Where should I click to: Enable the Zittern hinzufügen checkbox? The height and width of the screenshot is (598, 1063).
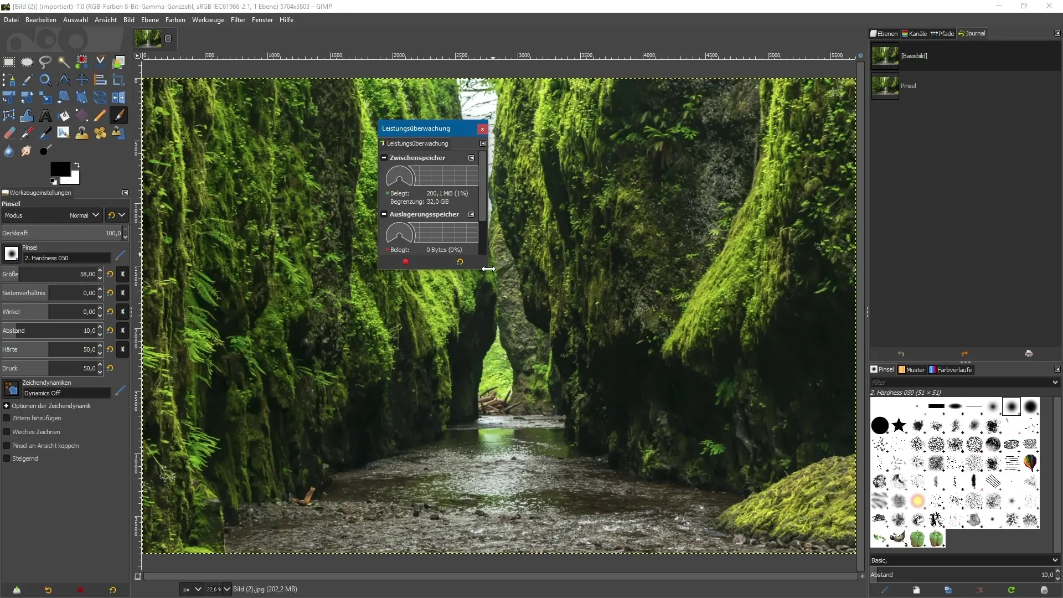tap(7, 419)
